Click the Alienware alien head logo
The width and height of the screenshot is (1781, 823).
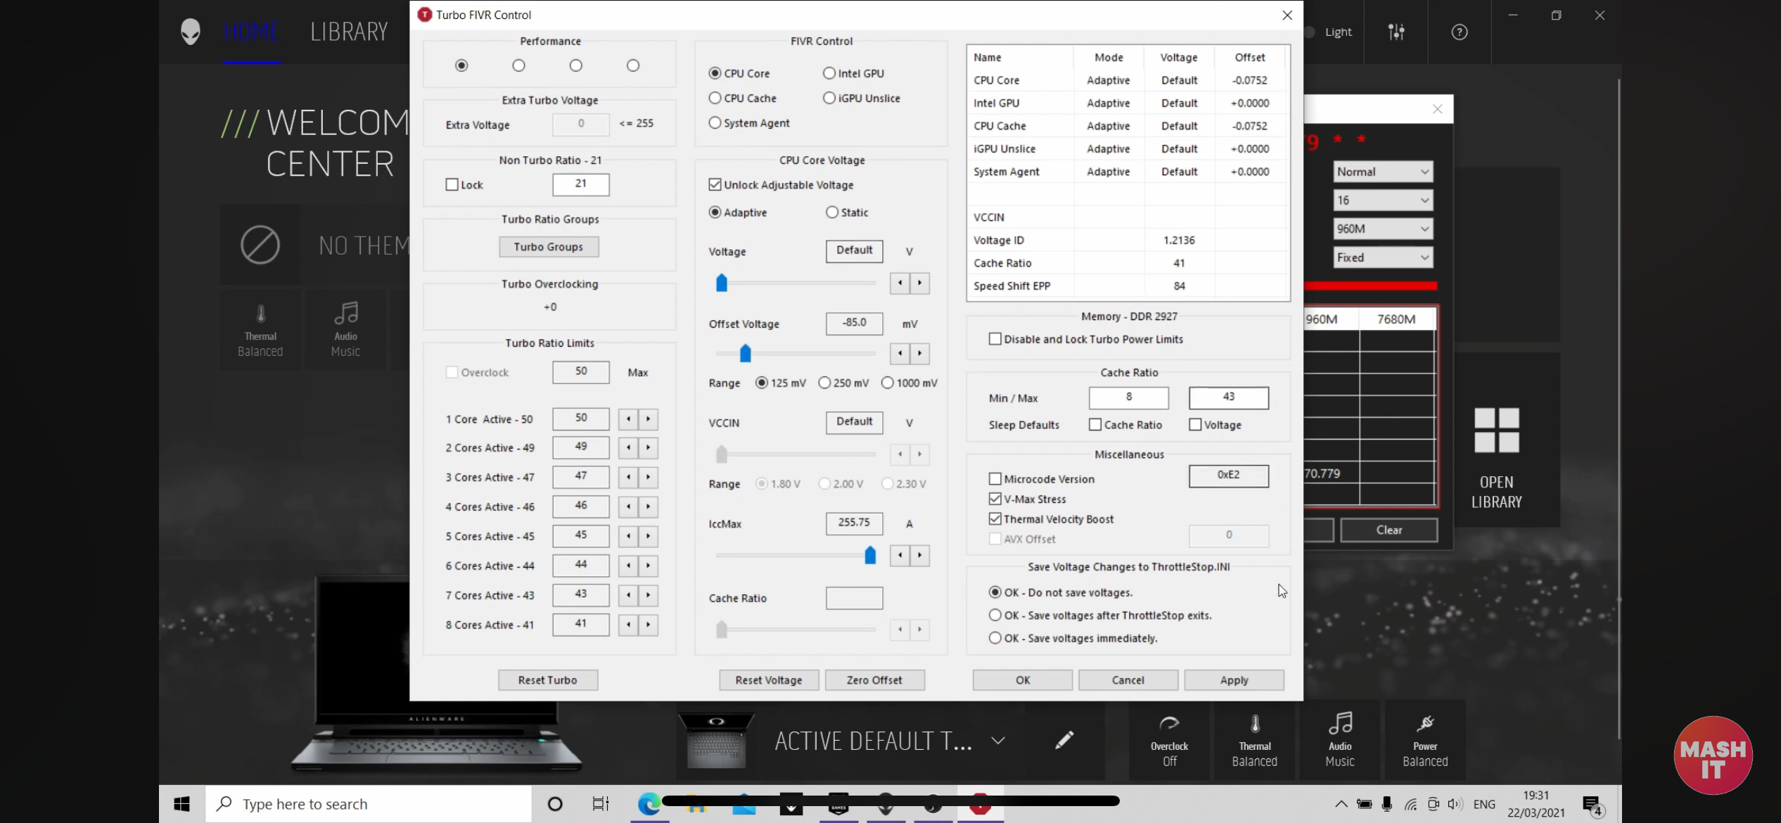click(x=191, y=32)
